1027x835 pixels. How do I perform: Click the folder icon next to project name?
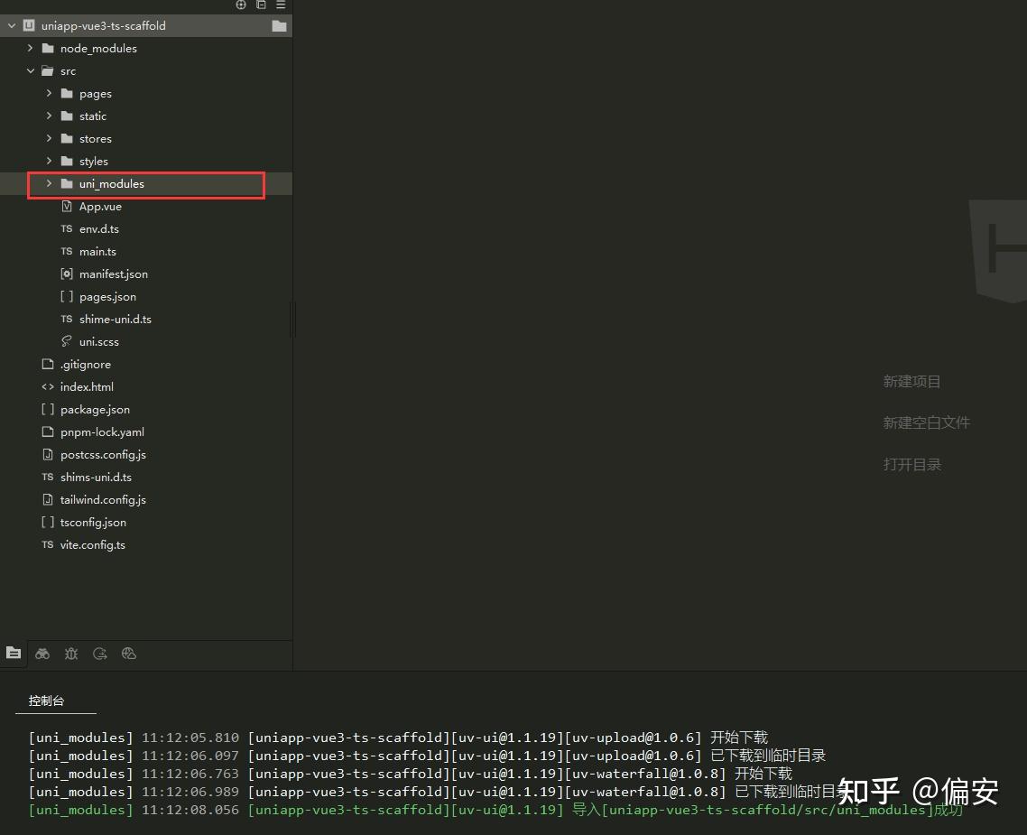280,25
